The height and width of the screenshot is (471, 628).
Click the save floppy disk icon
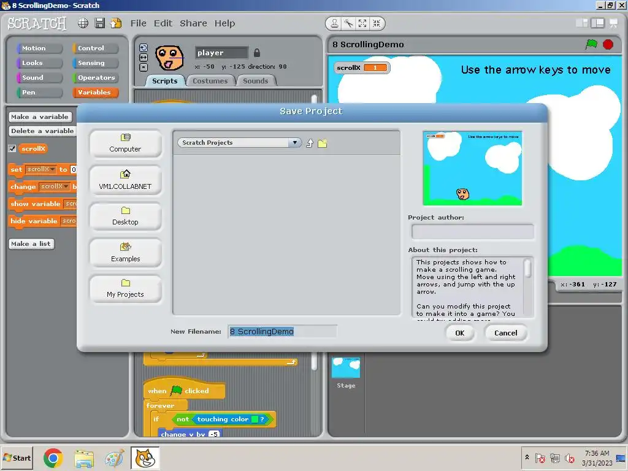point(100,23)
